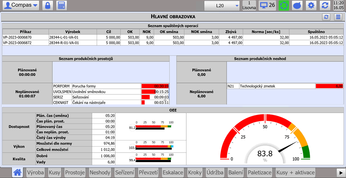
Task: Switch to the Údržba tab
Action: [215, 173]
